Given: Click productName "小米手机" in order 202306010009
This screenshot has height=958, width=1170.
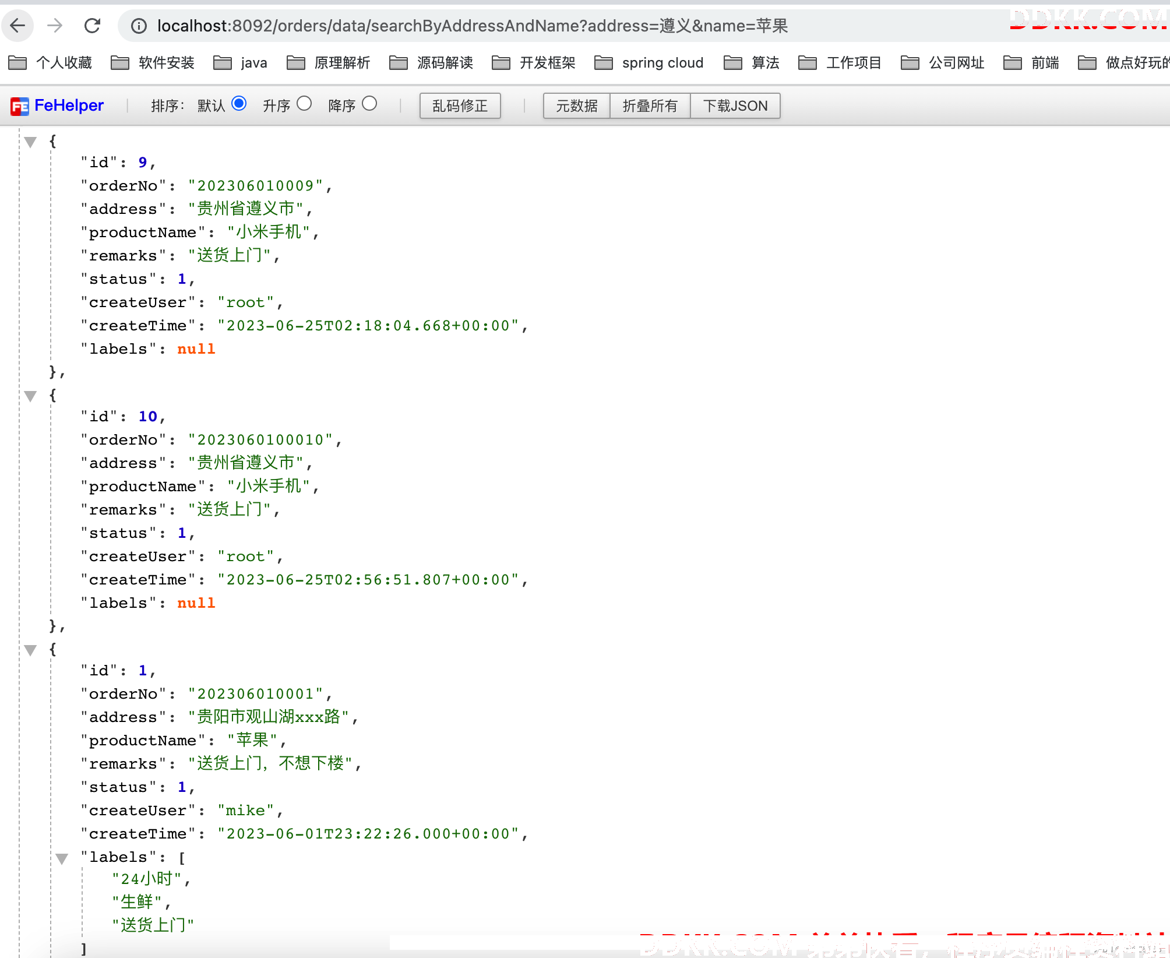Looking at the screenshot, I should (269, 232).
